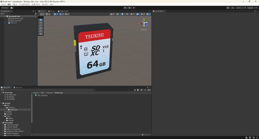Select the Rect tool in scene overlay

(41, 31)
